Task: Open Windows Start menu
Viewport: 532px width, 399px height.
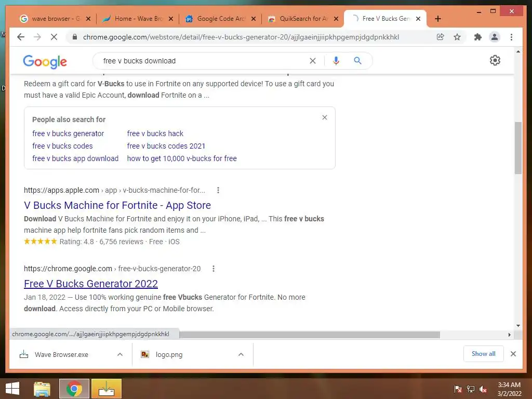Action: coord(12,389)
